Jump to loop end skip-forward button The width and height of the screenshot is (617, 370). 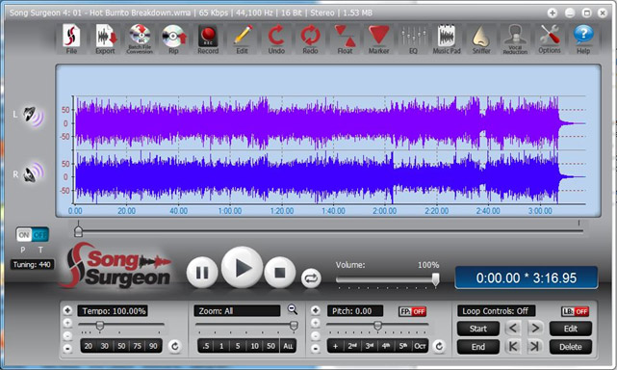(x=534, y=346)
